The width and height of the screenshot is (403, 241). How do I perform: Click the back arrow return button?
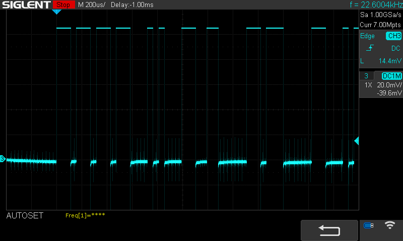(329, 230)
